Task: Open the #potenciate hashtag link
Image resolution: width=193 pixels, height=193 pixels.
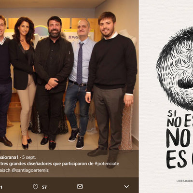Action: 107,164
